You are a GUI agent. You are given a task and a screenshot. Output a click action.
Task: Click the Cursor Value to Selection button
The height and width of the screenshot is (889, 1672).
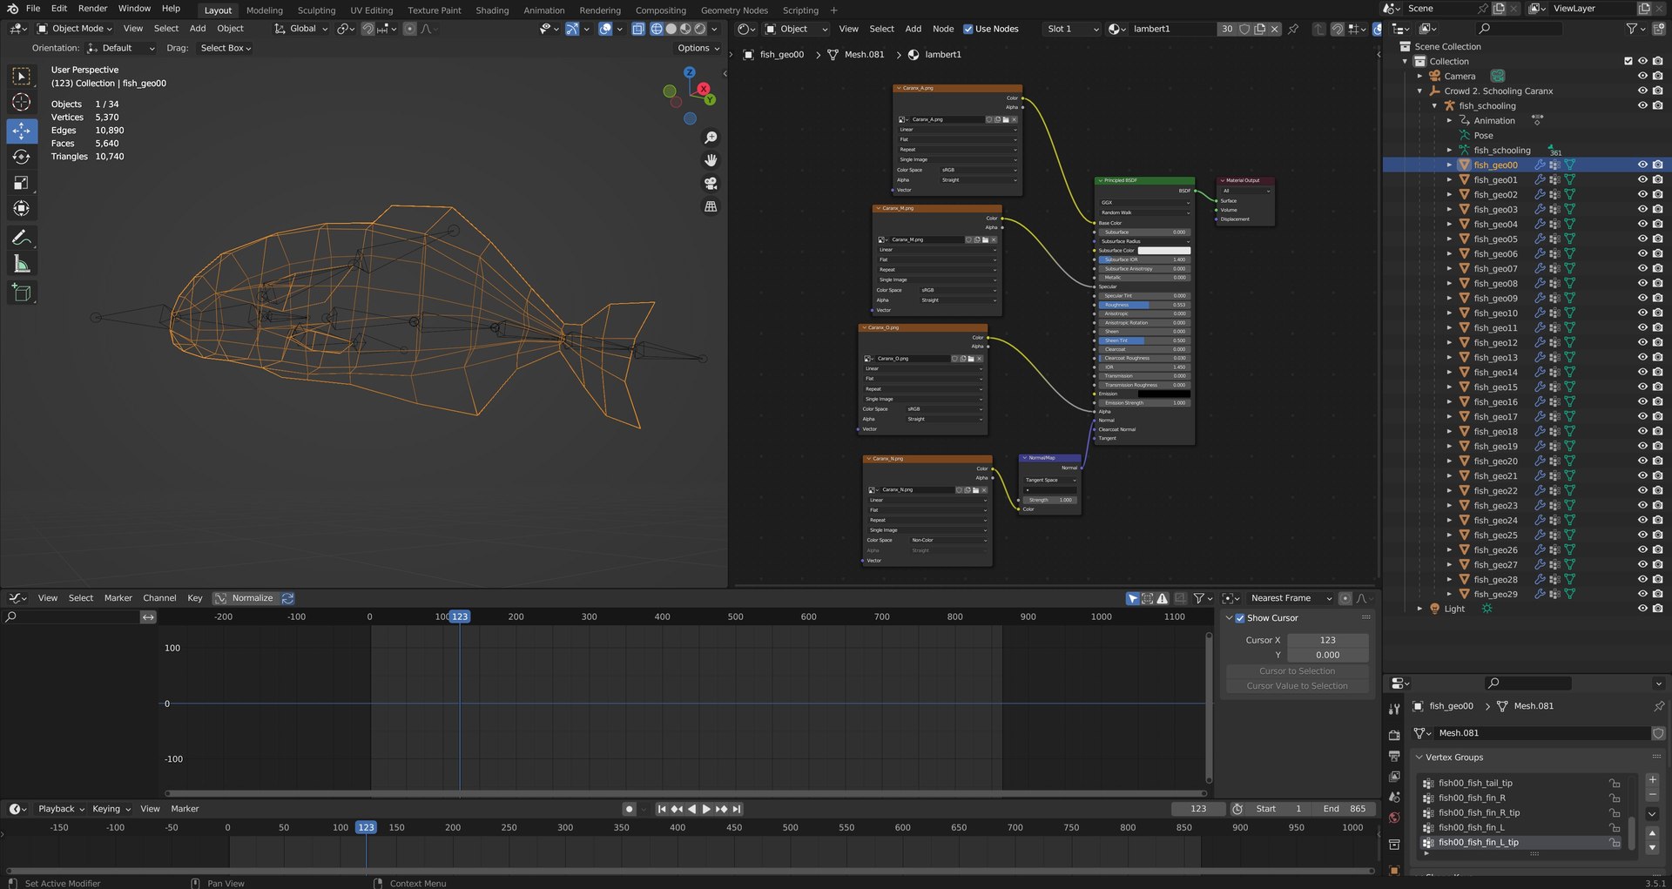[x=1297, y=686]
